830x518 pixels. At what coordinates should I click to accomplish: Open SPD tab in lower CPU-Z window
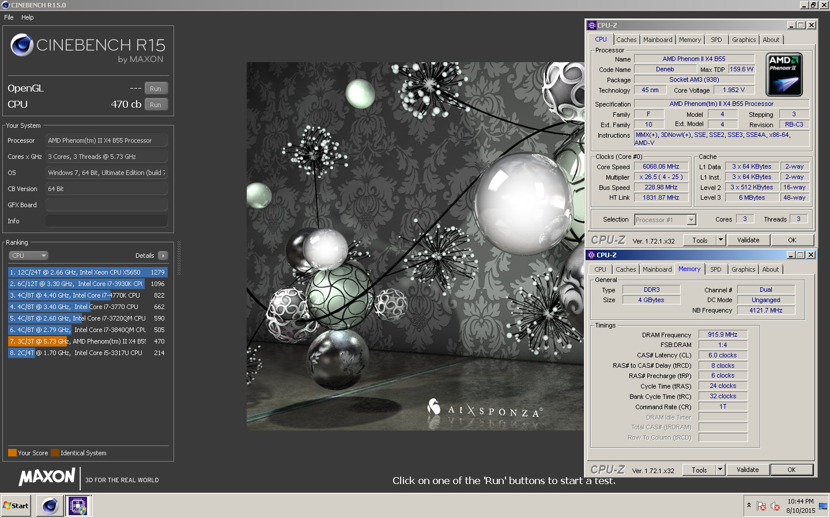click(x=716, y=269)
